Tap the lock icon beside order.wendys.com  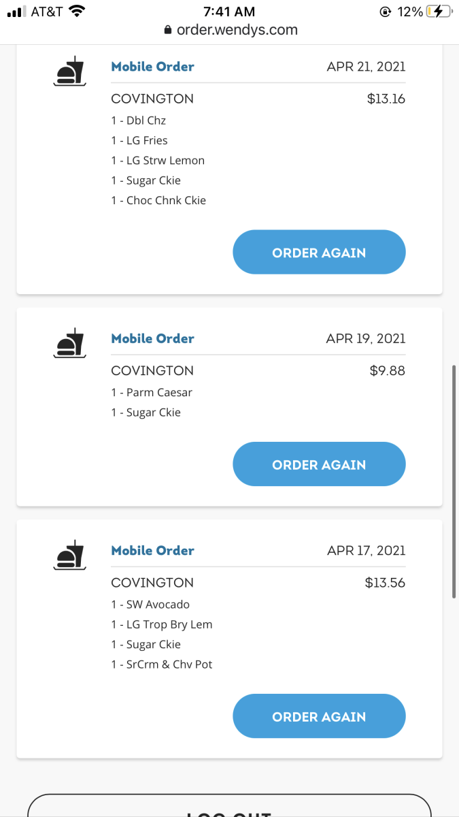click(x=167, y=31)
